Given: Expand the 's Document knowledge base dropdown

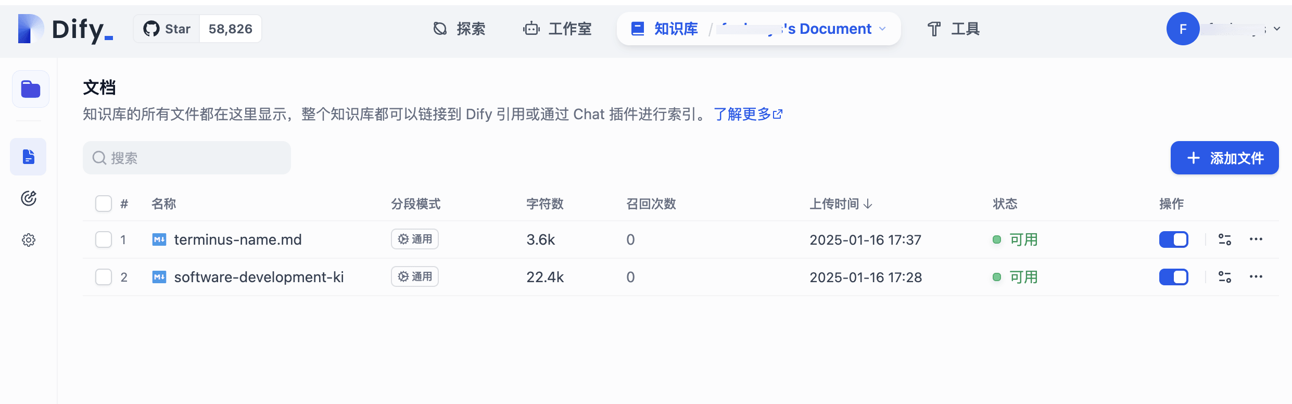Looking at the screenshot, I should (882, 29).
